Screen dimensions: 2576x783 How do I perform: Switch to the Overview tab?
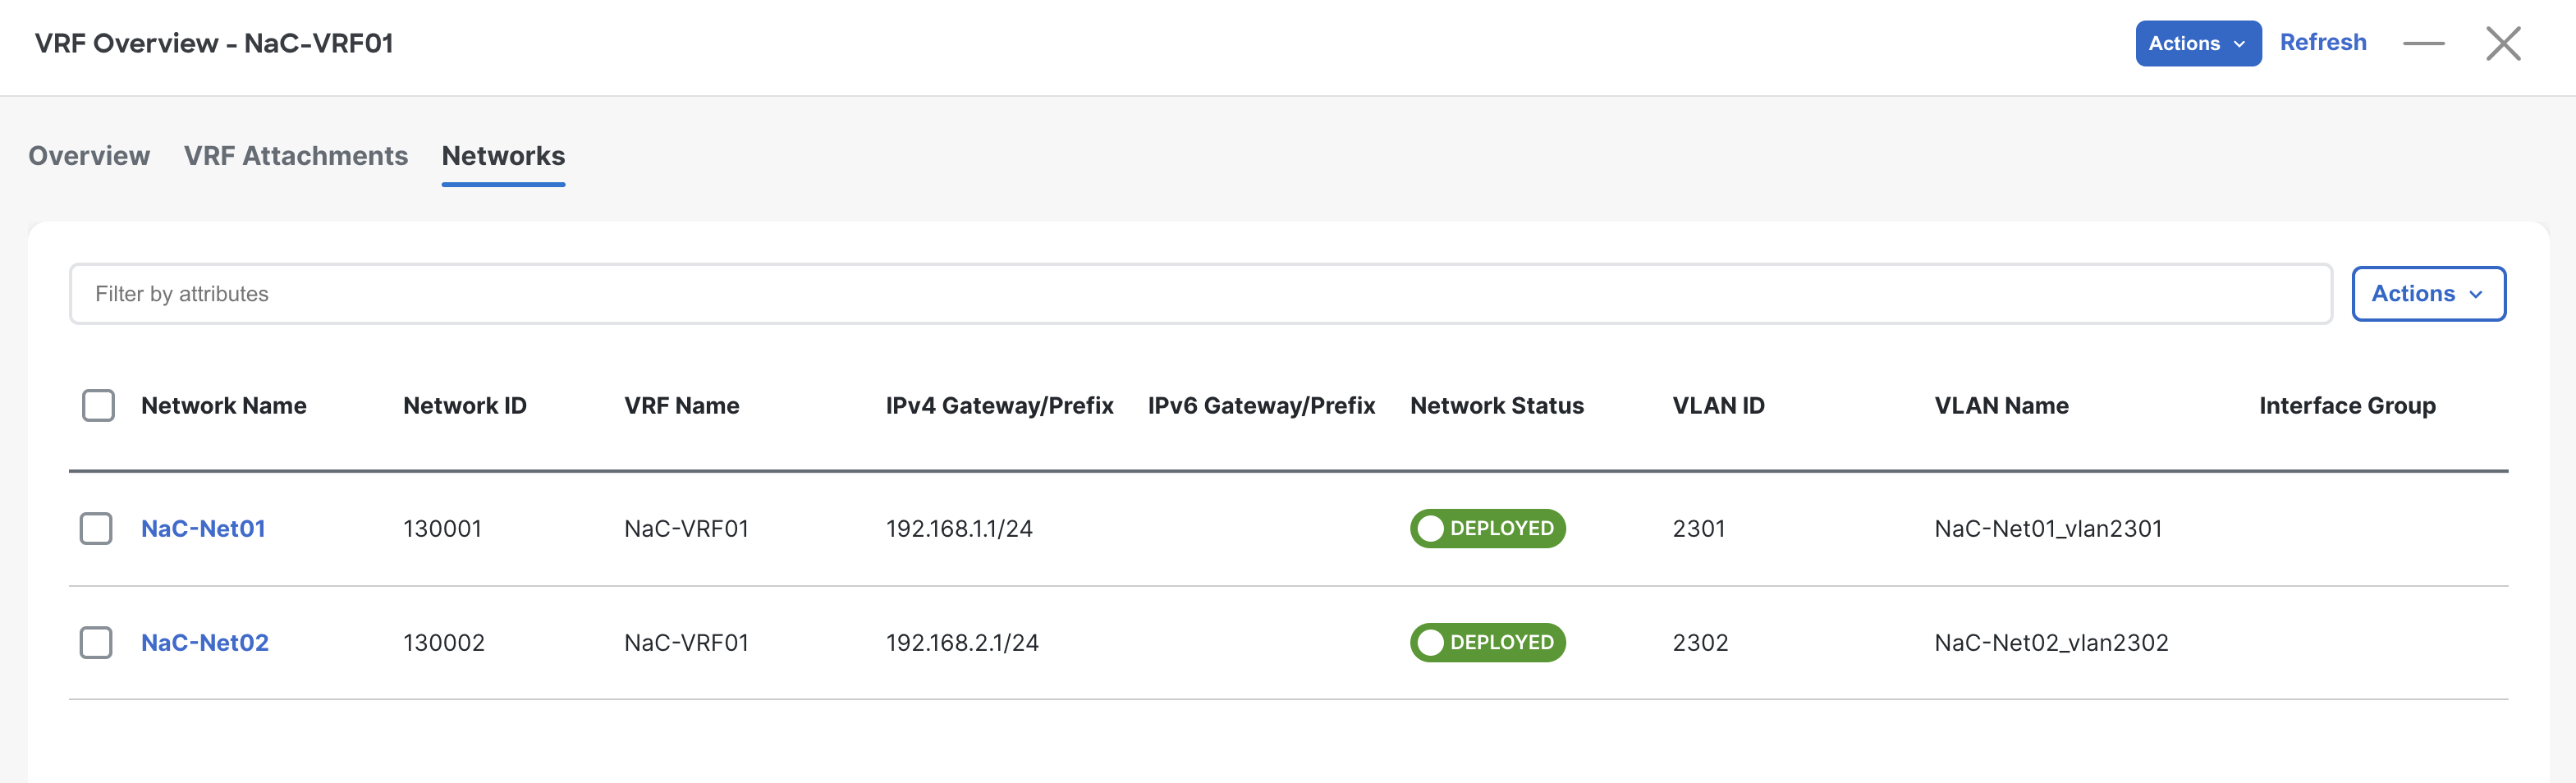pyautogui.click(x=89, y=156)
